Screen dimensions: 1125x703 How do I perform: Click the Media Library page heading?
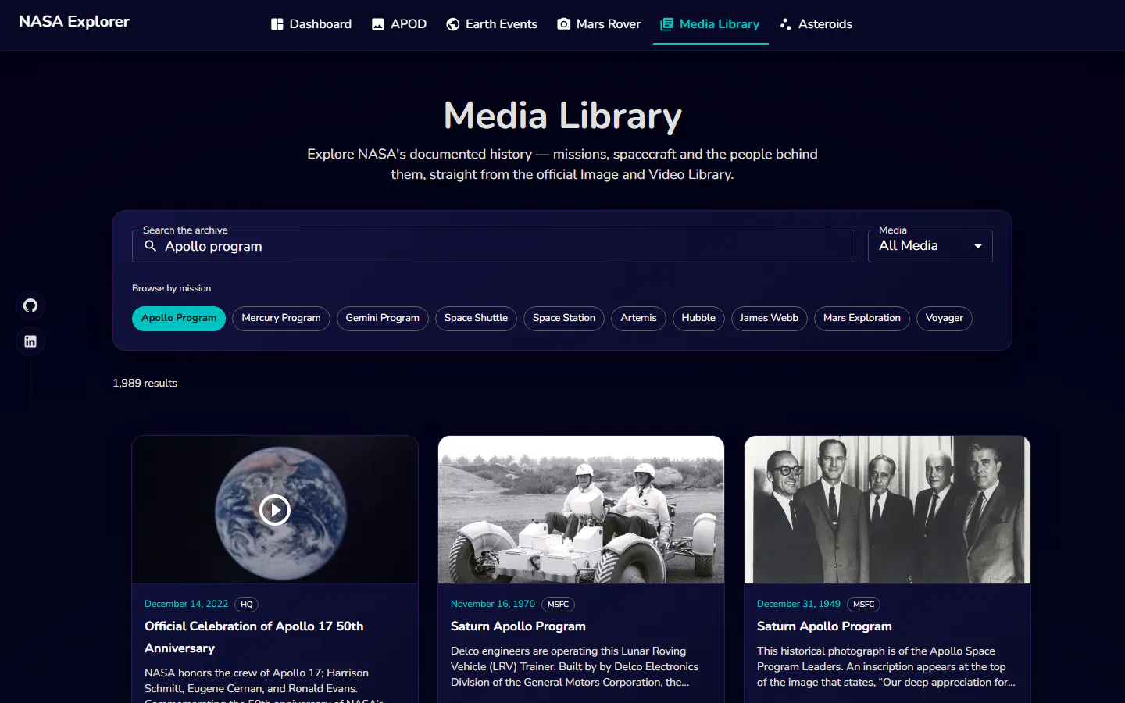(562, 116)
